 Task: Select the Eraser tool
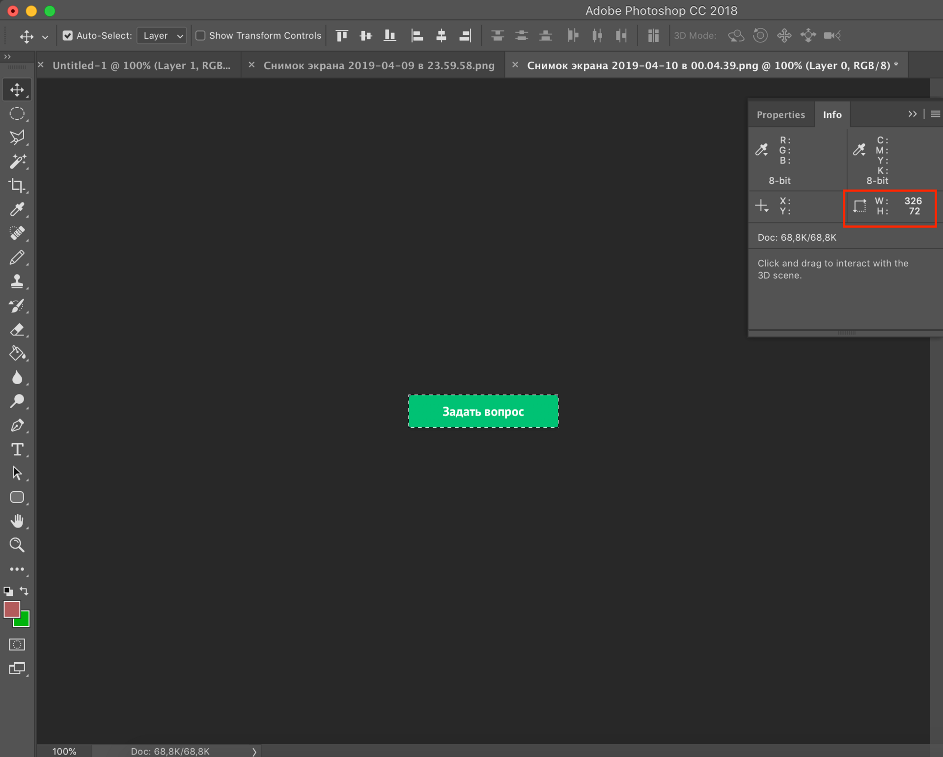(17, 330)
